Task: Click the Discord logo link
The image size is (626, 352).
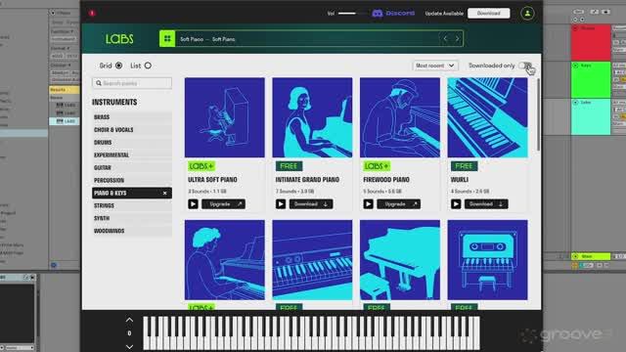Action: [393, 13]
